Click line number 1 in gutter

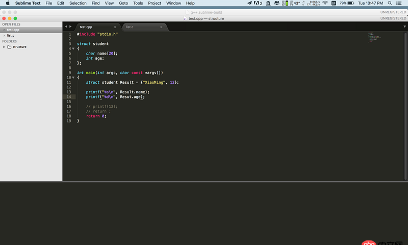[x=70, y=34]
